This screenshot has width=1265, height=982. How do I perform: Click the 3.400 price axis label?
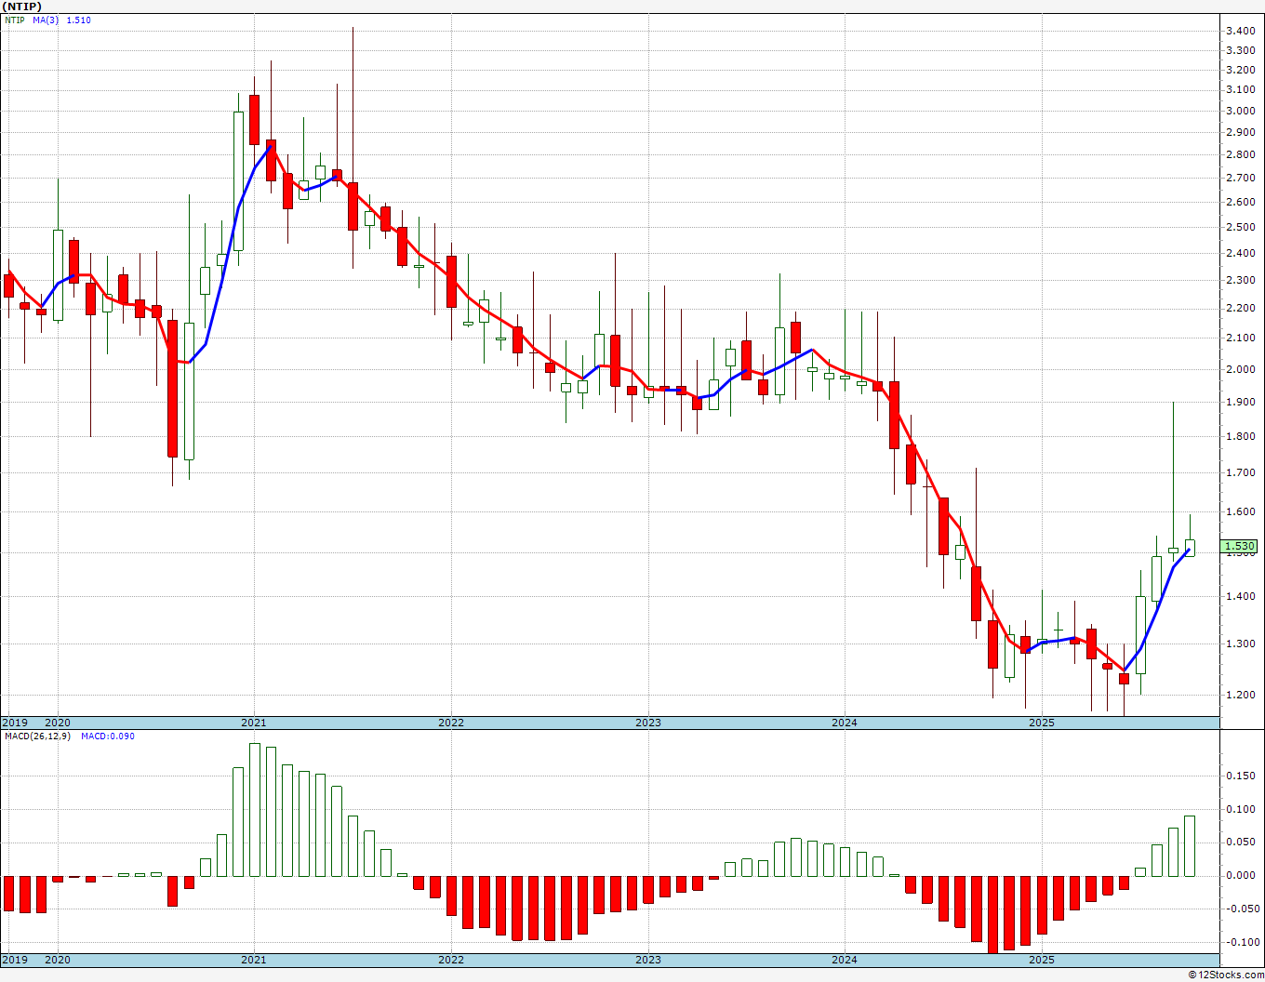1240,31
